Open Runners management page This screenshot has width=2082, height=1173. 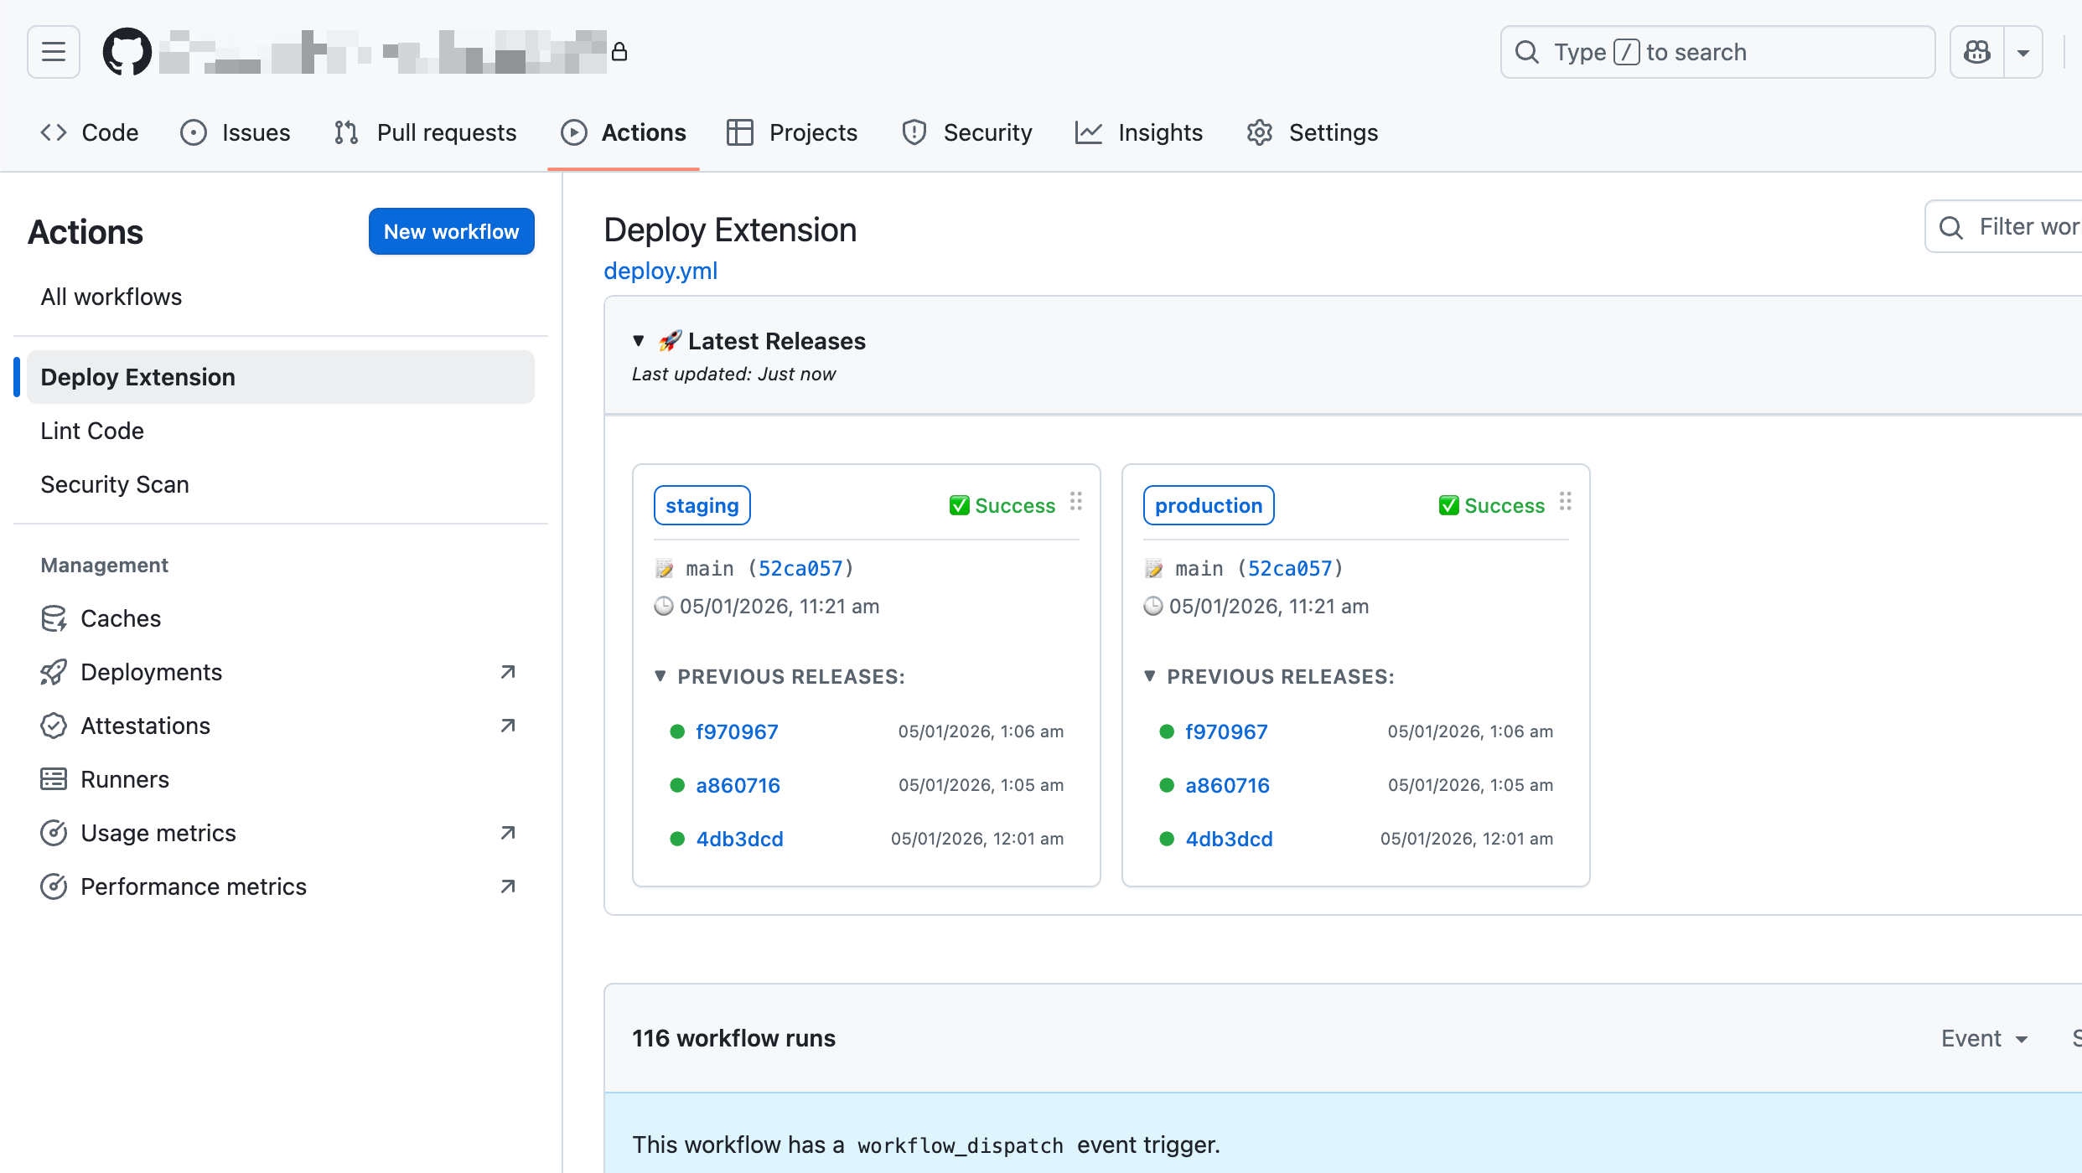[x=124, y=779]
